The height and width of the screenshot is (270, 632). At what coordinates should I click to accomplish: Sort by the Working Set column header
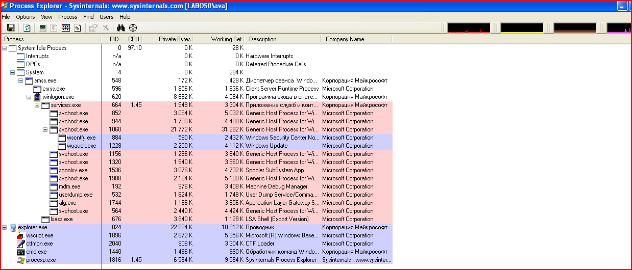coord(219,39)
